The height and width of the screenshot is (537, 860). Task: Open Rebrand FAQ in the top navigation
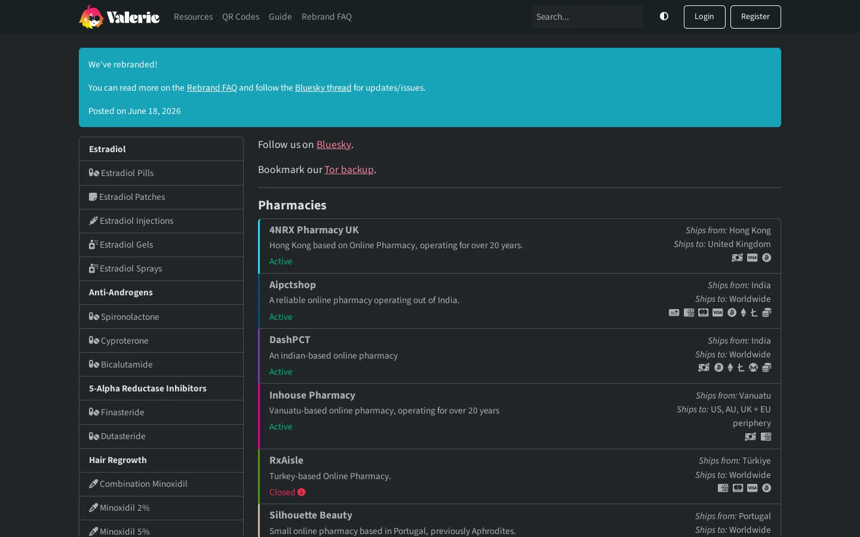click(x=327, y=17)
